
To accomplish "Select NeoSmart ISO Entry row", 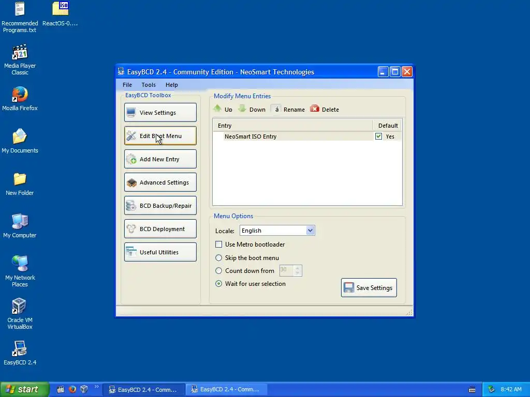I will (x=307, y=136).
